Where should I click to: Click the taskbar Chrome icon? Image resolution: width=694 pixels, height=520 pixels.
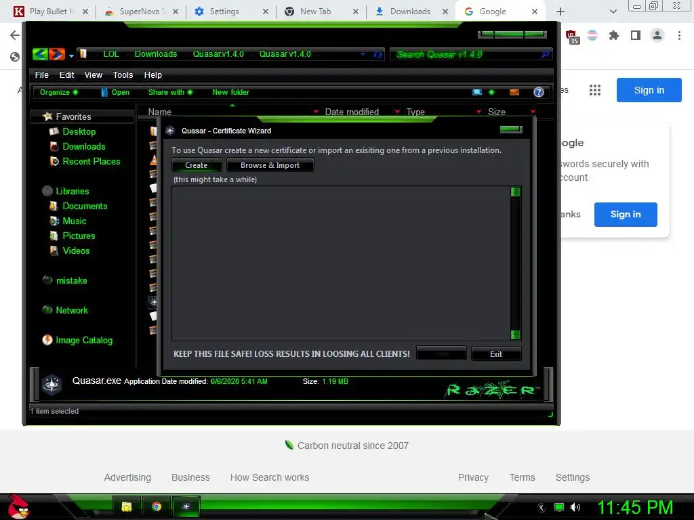coord(157,506)
